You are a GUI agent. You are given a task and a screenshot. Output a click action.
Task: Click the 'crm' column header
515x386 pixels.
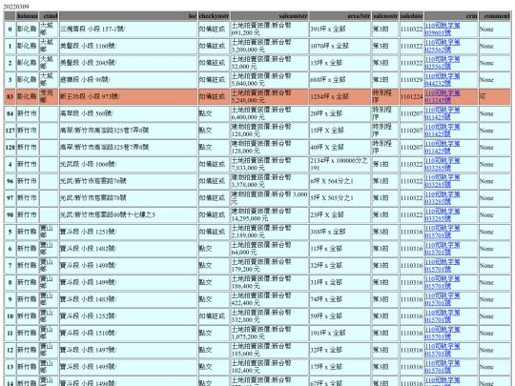click(x=451, y=16)
